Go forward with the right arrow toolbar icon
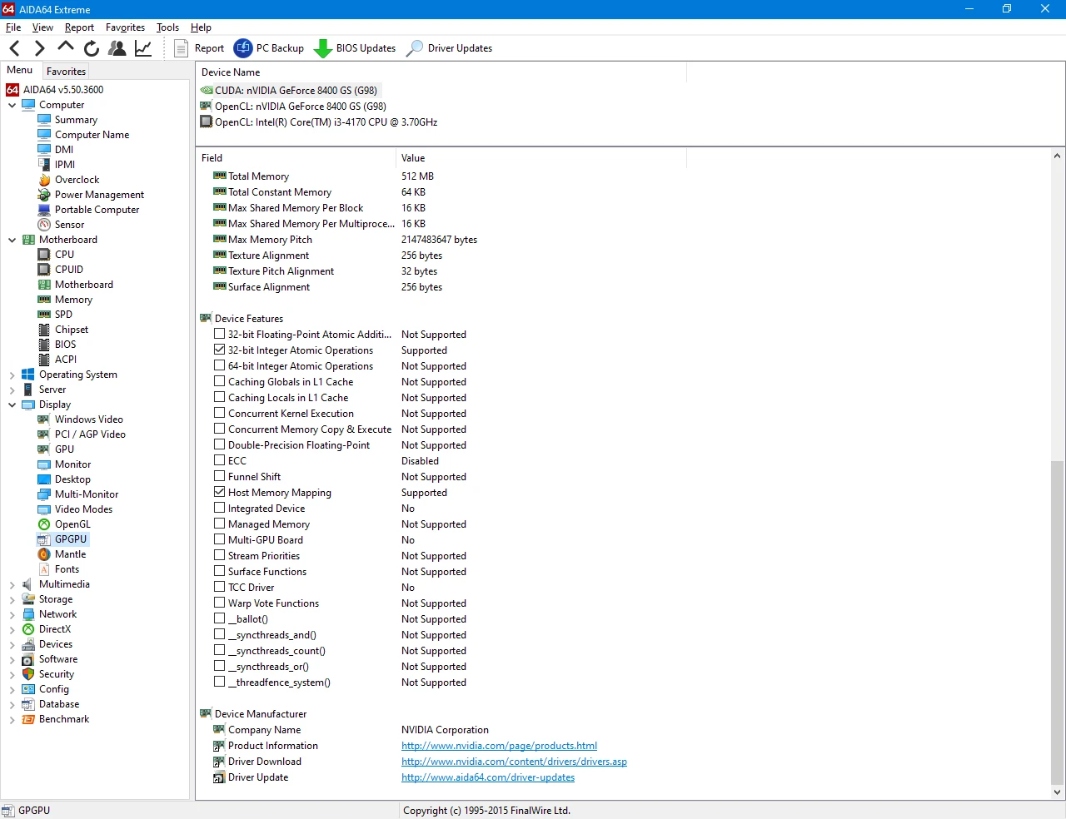The image size is (1066, 819). pos(39,48)
